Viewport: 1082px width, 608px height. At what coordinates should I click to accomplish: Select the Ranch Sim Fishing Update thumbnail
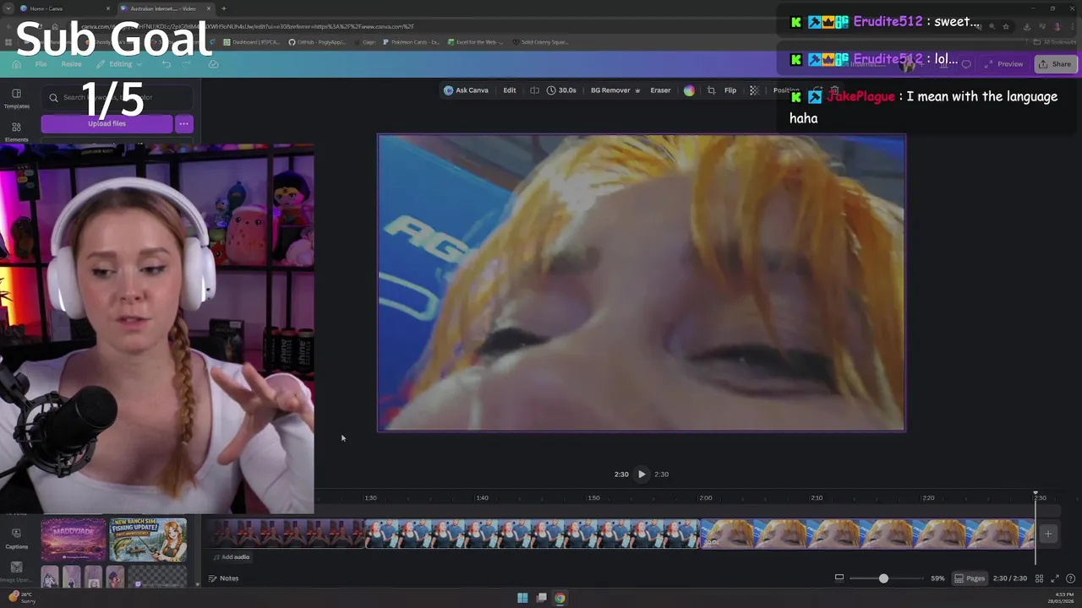(148, 540)
